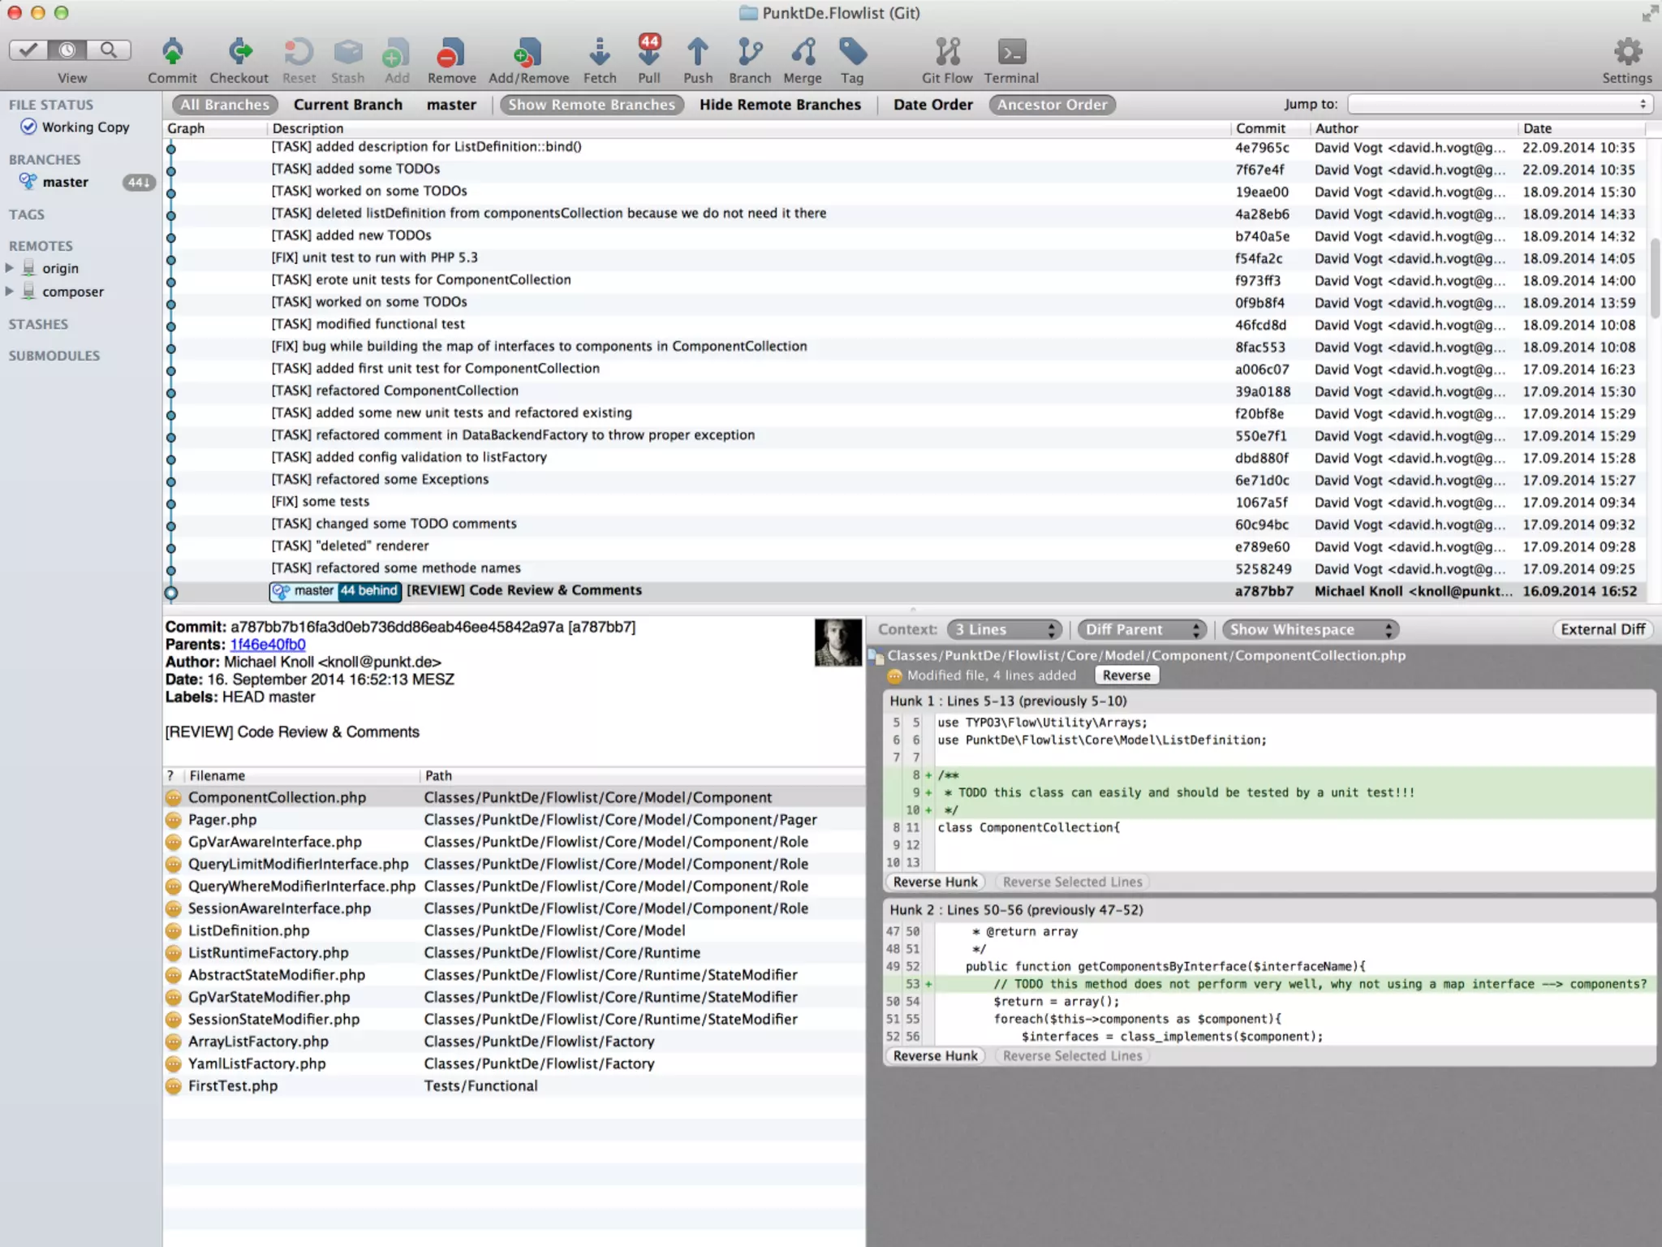
Task: Launch Terminal from the toolbar
Action: click(x=1011, y=54)
